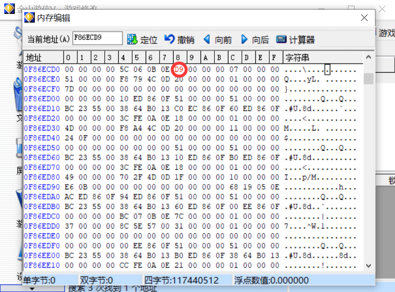Click the 5C byte in row 0F86ECD0
This screenshot has width=395, height=292.
[124, 69]
